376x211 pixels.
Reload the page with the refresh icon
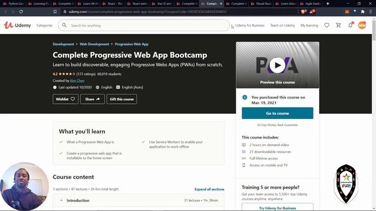point(21,12)
